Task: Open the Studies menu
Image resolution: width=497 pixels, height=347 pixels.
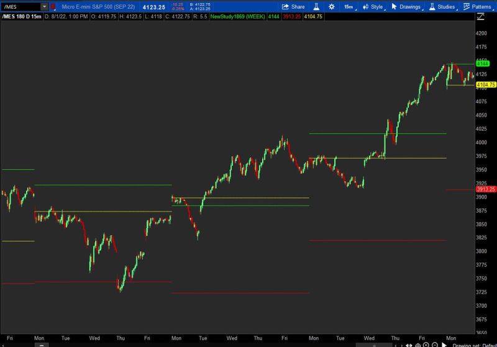Action: (443, 7)
